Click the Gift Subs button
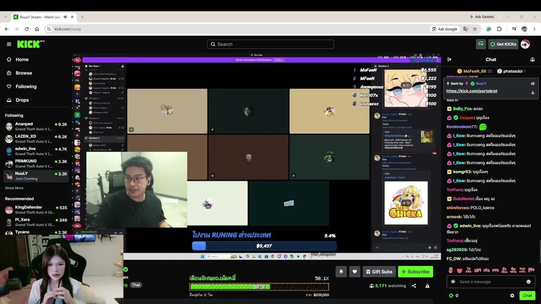Viewport: 541px width, 304px height. (379, 271)
